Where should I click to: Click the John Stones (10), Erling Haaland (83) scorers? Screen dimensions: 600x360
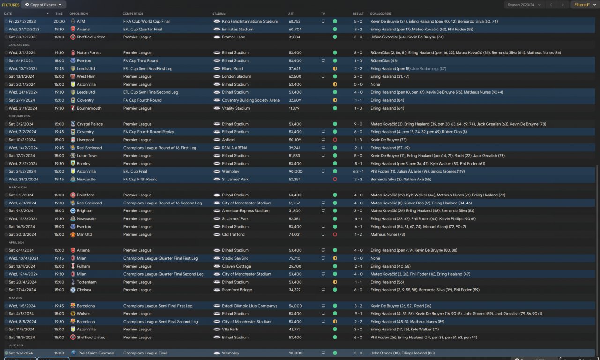[402, 353]
